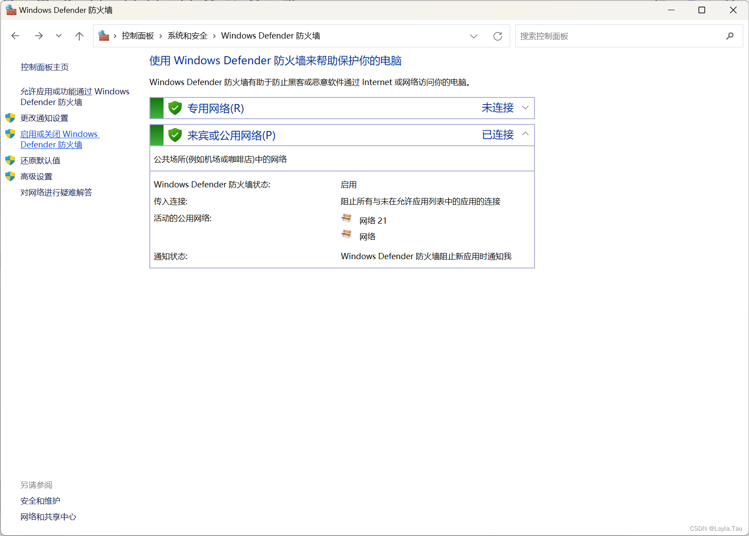Click the 专用网络(R) section title
Screen dimensions: 749x536
pyautogui.click(x=216, y=109)
